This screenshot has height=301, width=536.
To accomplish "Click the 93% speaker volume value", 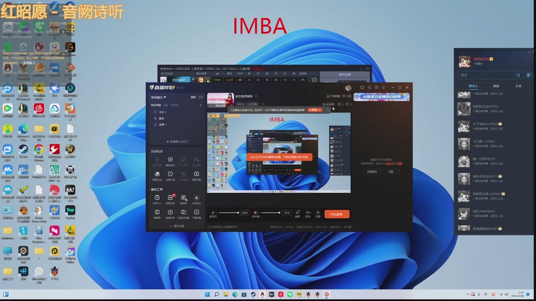I will tap(287, 213).
